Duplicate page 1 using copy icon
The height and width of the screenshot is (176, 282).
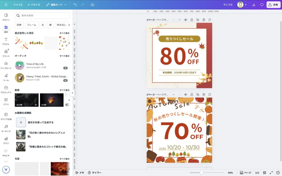click(x=198, y=20)
